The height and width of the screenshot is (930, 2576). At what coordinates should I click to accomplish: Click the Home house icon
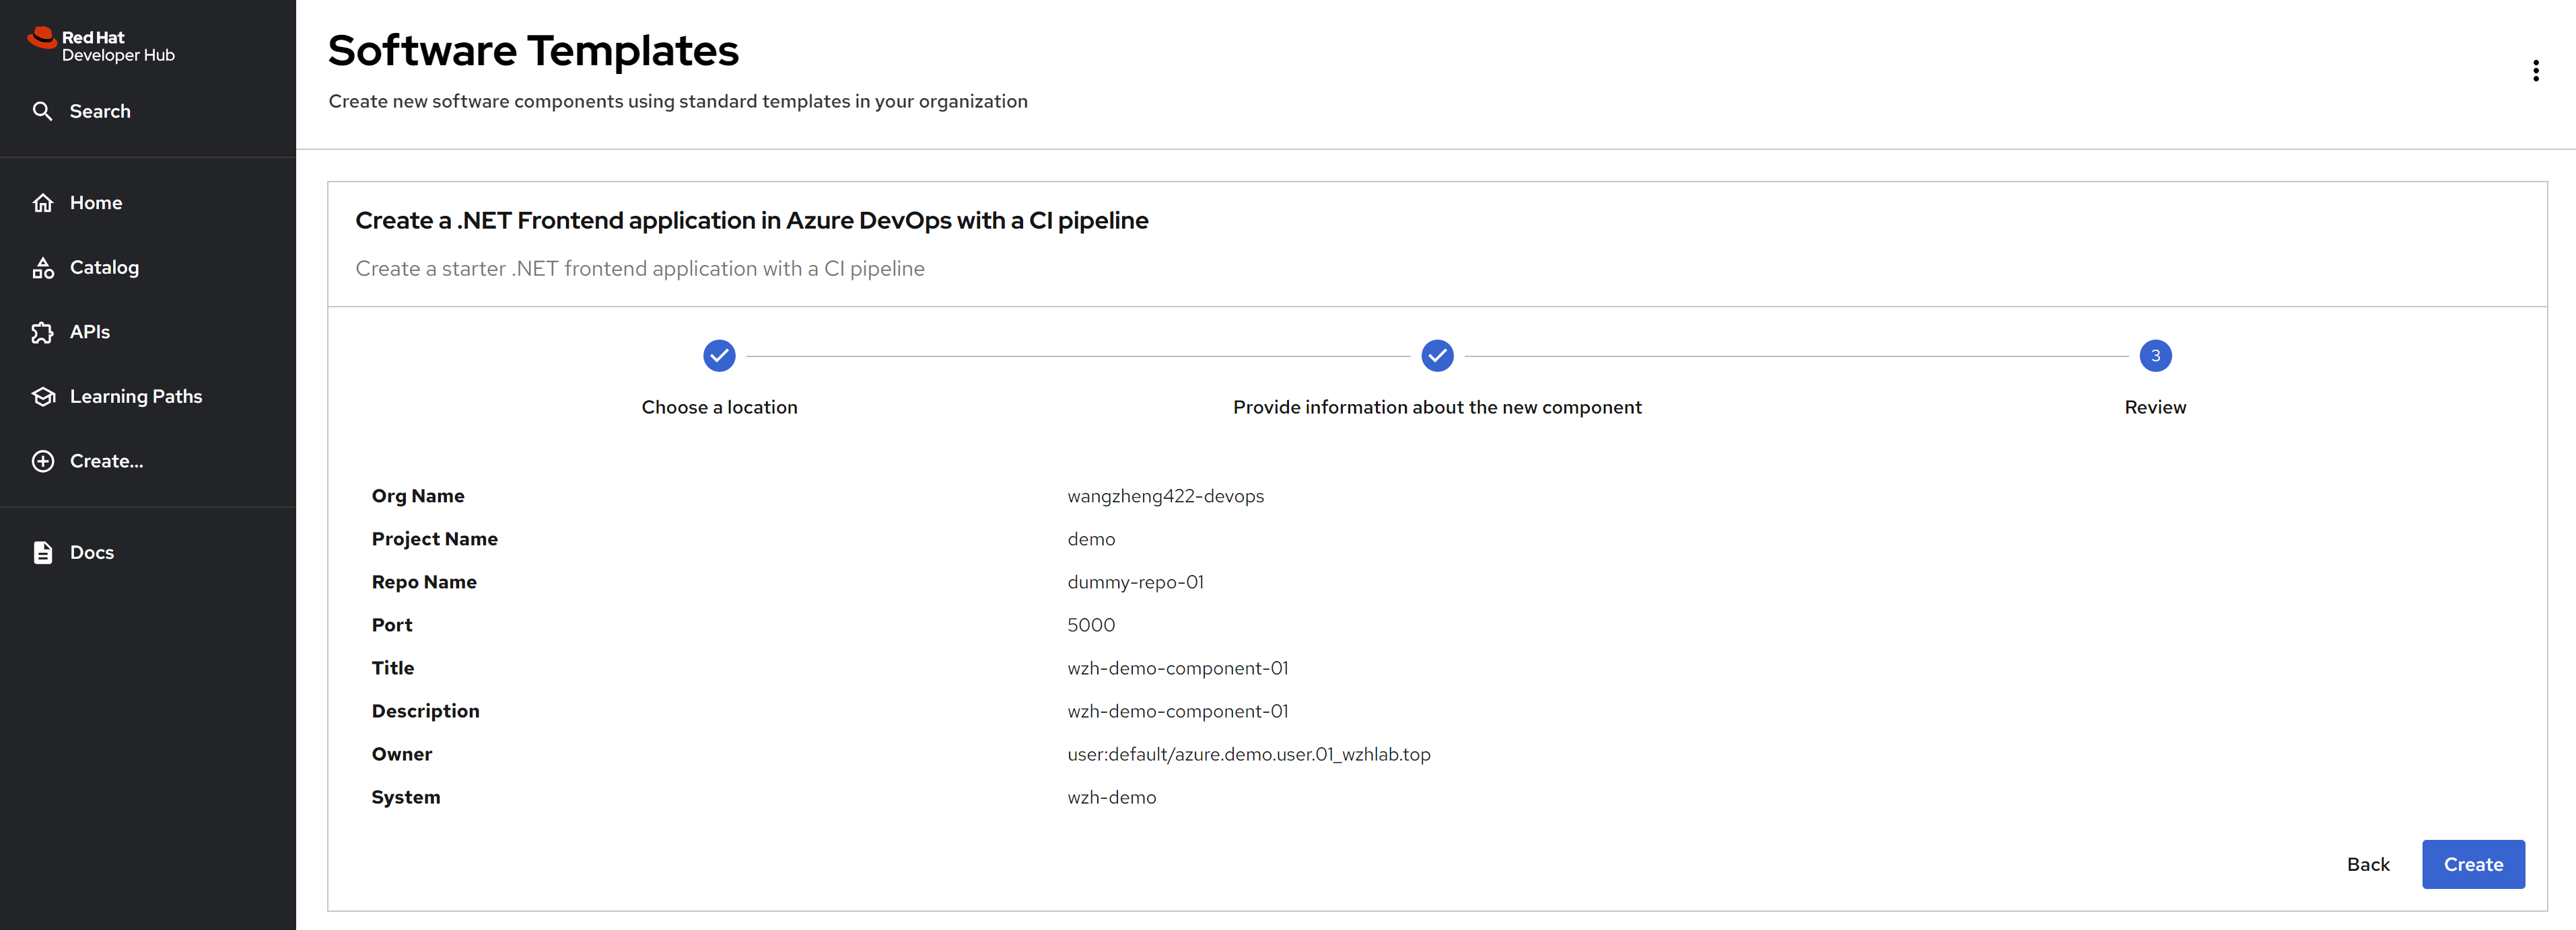click(43, 203)
